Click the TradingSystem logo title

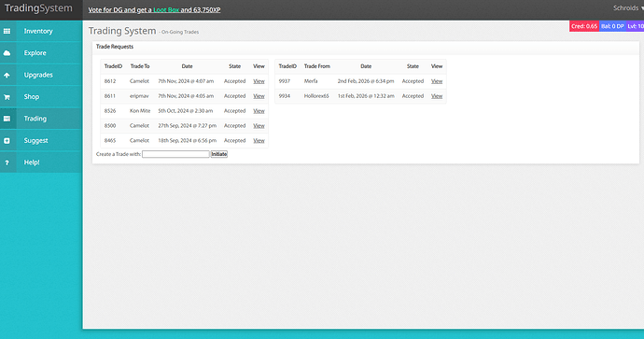pos(38,8)
